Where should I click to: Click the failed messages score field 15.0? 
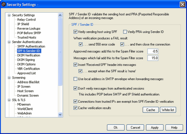pos(153,58)
